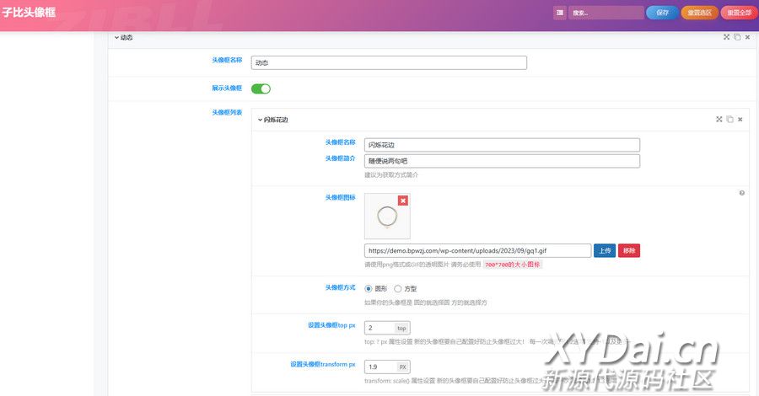Delete the 闪烁花边 item with X icon
Image resolution: width=759 pixels, height=396 pixels.
tap(740, 120)
